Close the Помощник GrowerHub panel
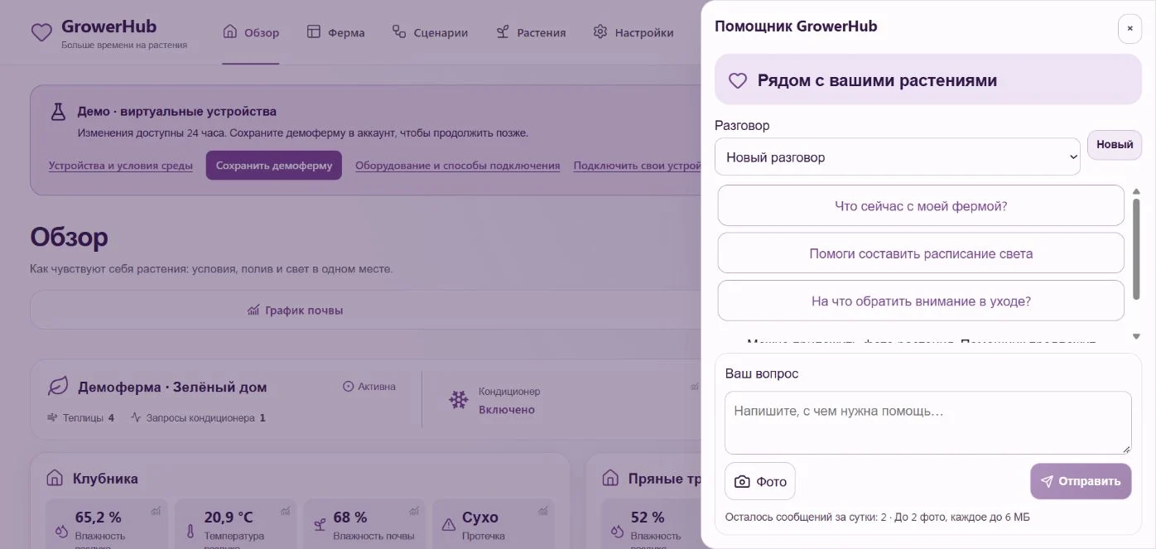 pyautogui.click(x=1130, y=28)
